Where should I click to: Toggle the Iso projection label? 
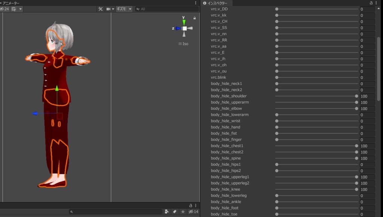point(183,44)
